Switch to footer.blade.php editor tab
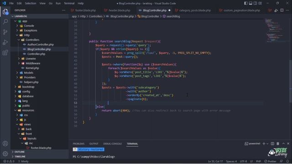This screenshot has height=164, width=292. 83,10
